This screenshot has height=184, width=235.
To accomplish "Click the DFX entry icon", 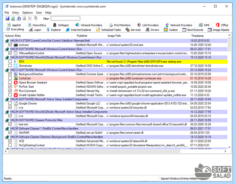I will point(16,62).
